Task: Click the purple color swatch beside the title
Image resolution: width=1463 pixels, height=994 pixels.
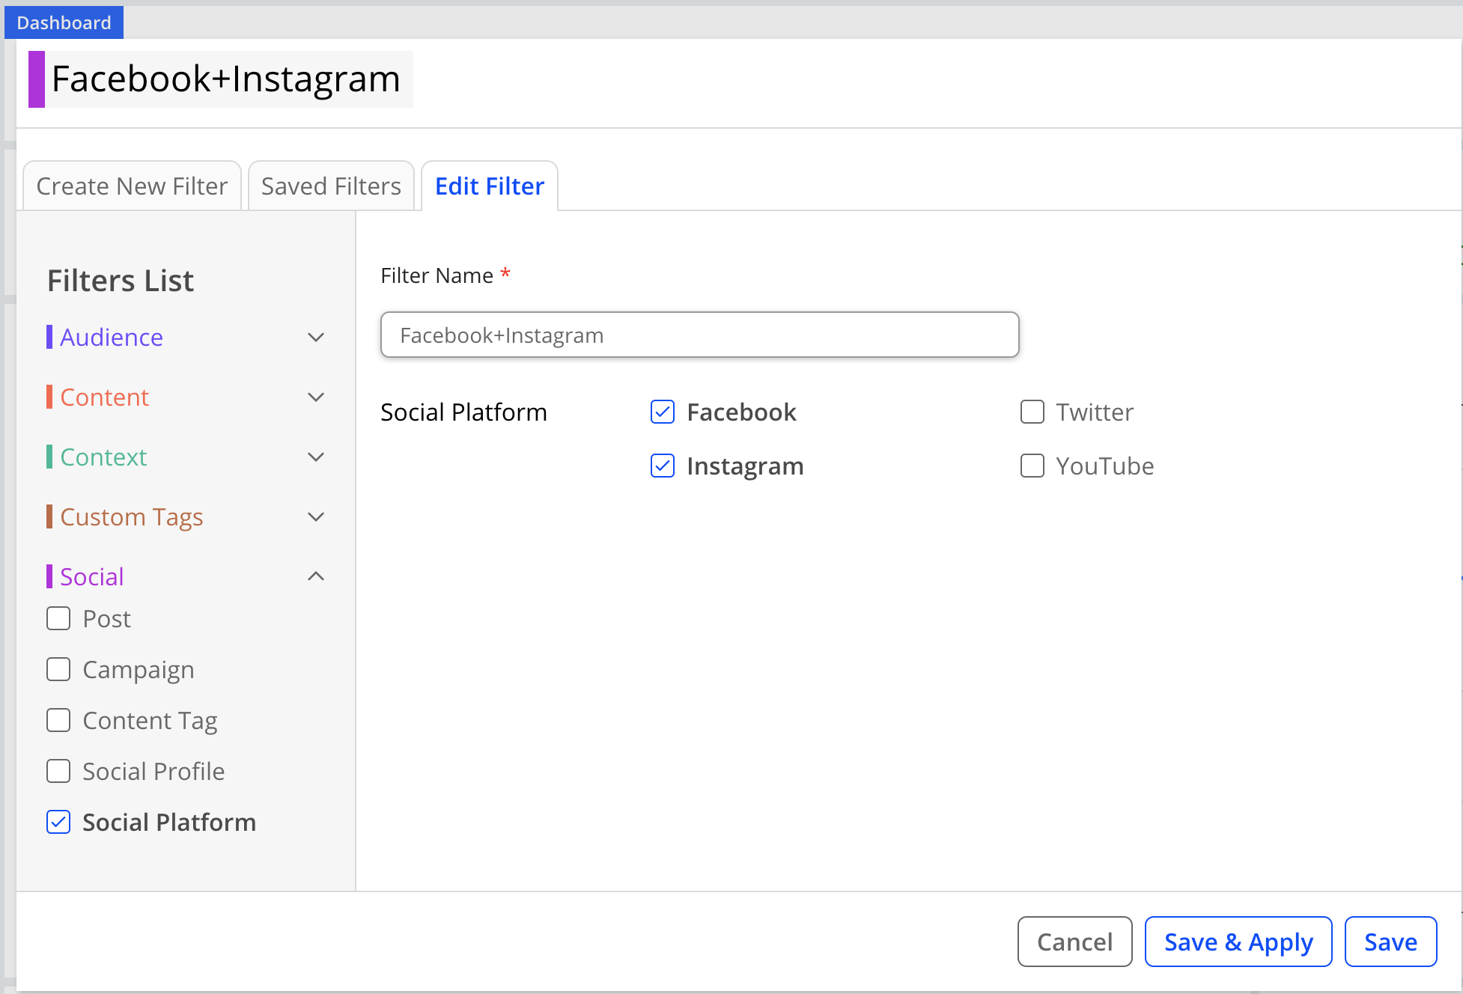Action: [37, 79]
